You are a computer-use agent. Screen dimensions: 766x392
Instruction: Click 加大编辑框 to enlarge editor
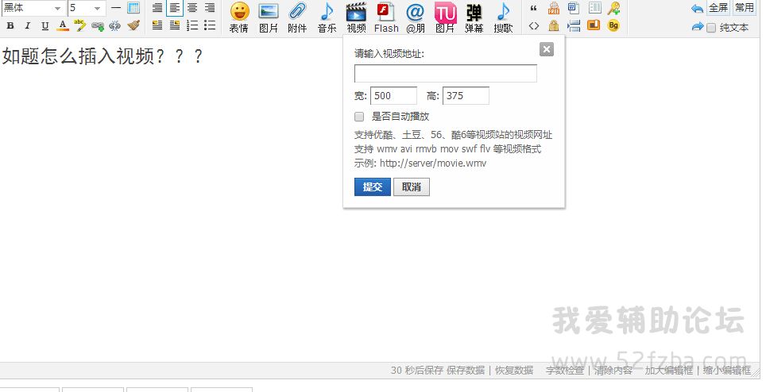click(x=669, y=371)
